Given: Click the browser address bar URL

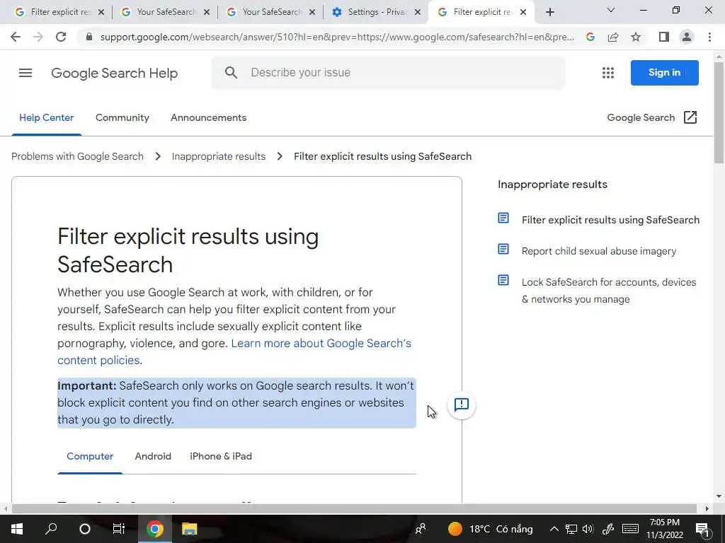Looking at the screenshot, I should tap(337, 37).
